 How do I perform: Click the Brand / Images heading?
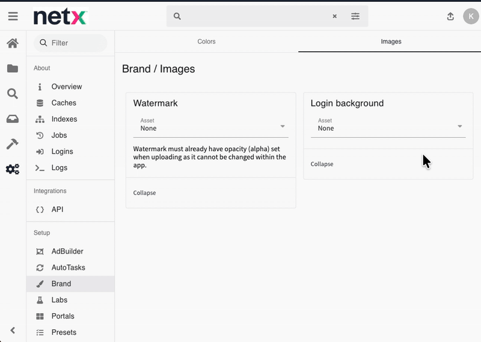point(158,69)
